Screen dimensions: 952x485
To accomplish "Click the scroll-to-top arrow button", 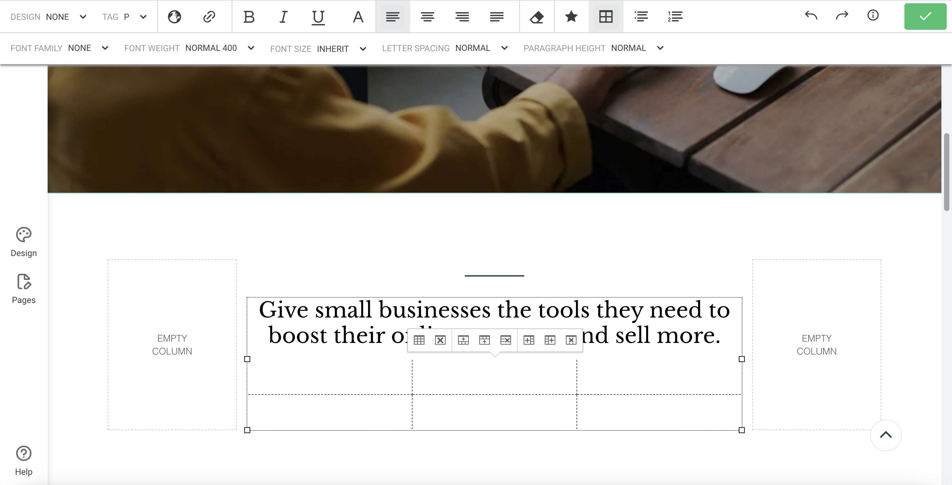I will (886, 435).
